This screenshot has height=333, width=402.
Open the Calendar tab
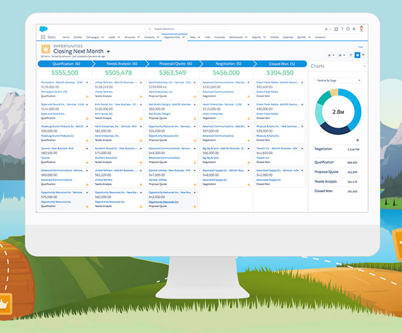click(288, 37)
